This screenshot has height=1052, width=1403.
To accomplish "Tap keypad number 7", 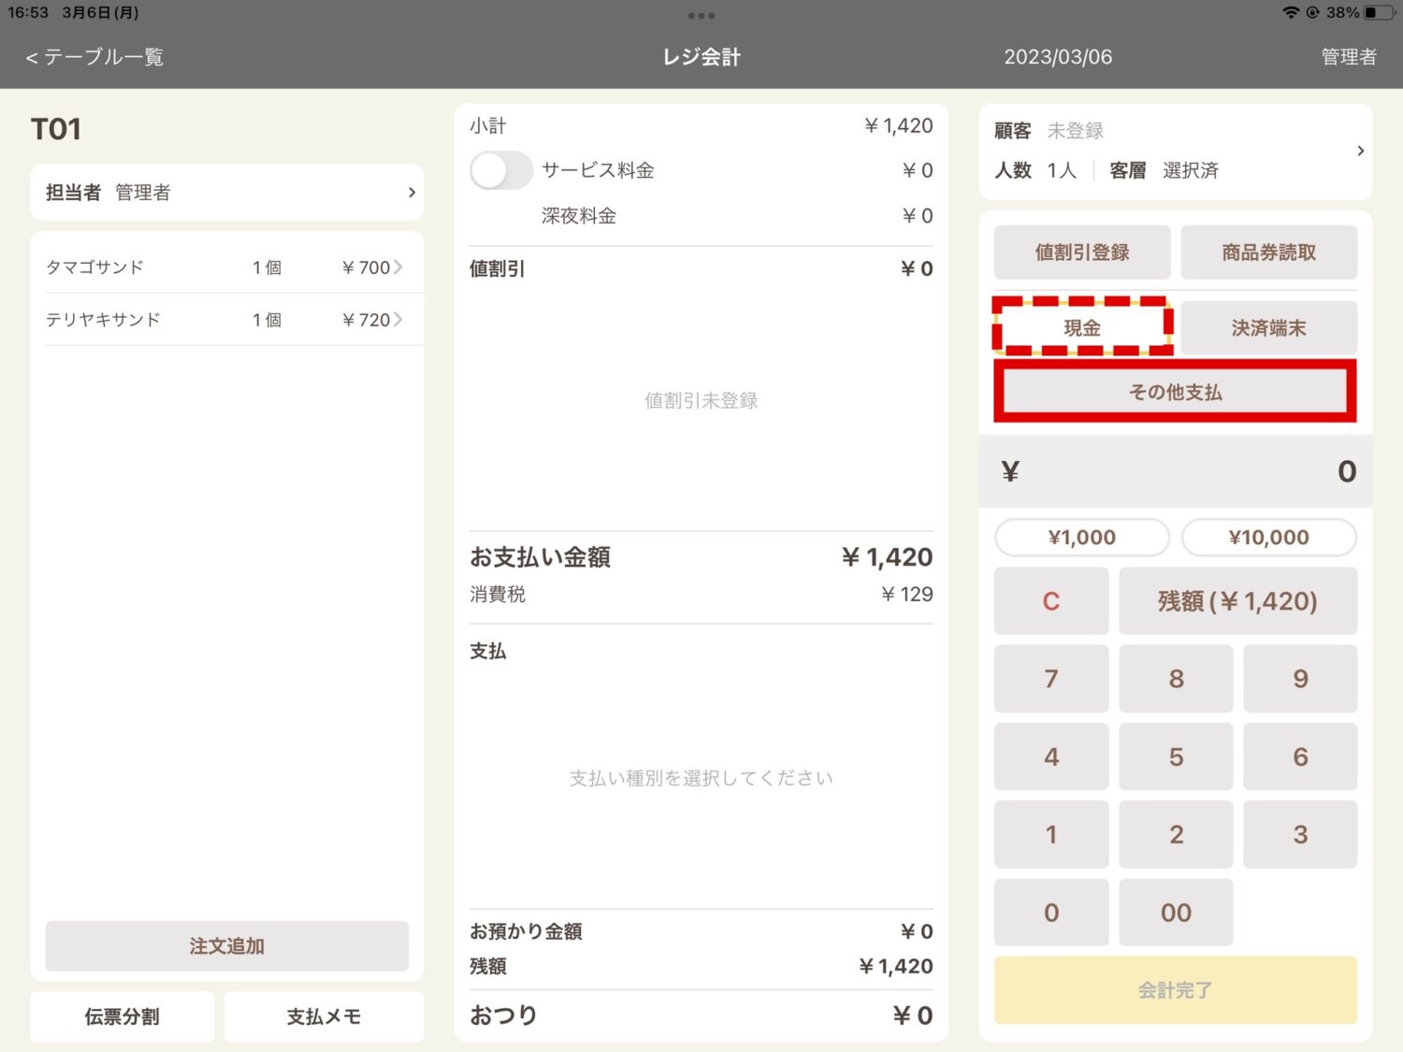I will pyautogui.click(x=1051, y=679).
